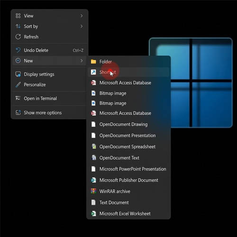The width and height of the screenshot is (237, 237).
Task: Click the Windows logo wallpaper tile
Action: 191,82
